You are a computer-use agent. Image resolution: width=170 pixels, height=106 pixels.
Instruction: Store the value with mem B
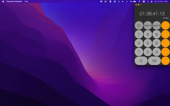click(x=157, y=26)
